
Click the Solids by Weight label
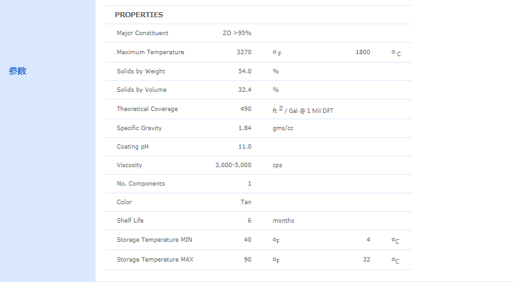(141, 71)
